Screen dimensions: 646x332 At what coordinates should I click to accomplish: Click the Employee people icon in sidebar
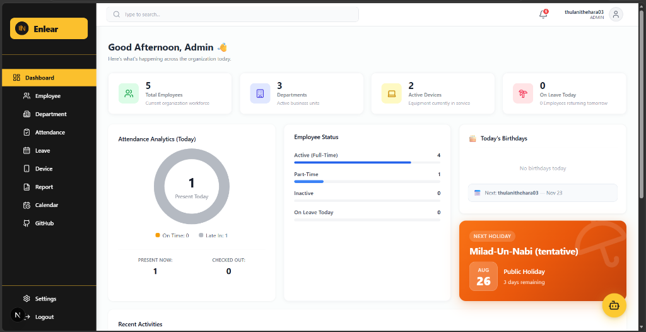26,96
